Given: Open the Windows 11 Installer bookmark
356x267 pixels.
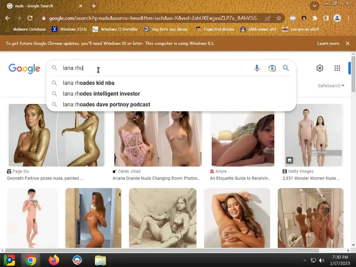Looking at the screenshot, I should pyautogui.click(x=115, y=29).
